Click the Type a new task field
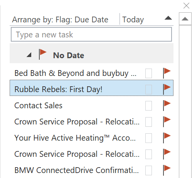192x178 pixels. [91, 34]
